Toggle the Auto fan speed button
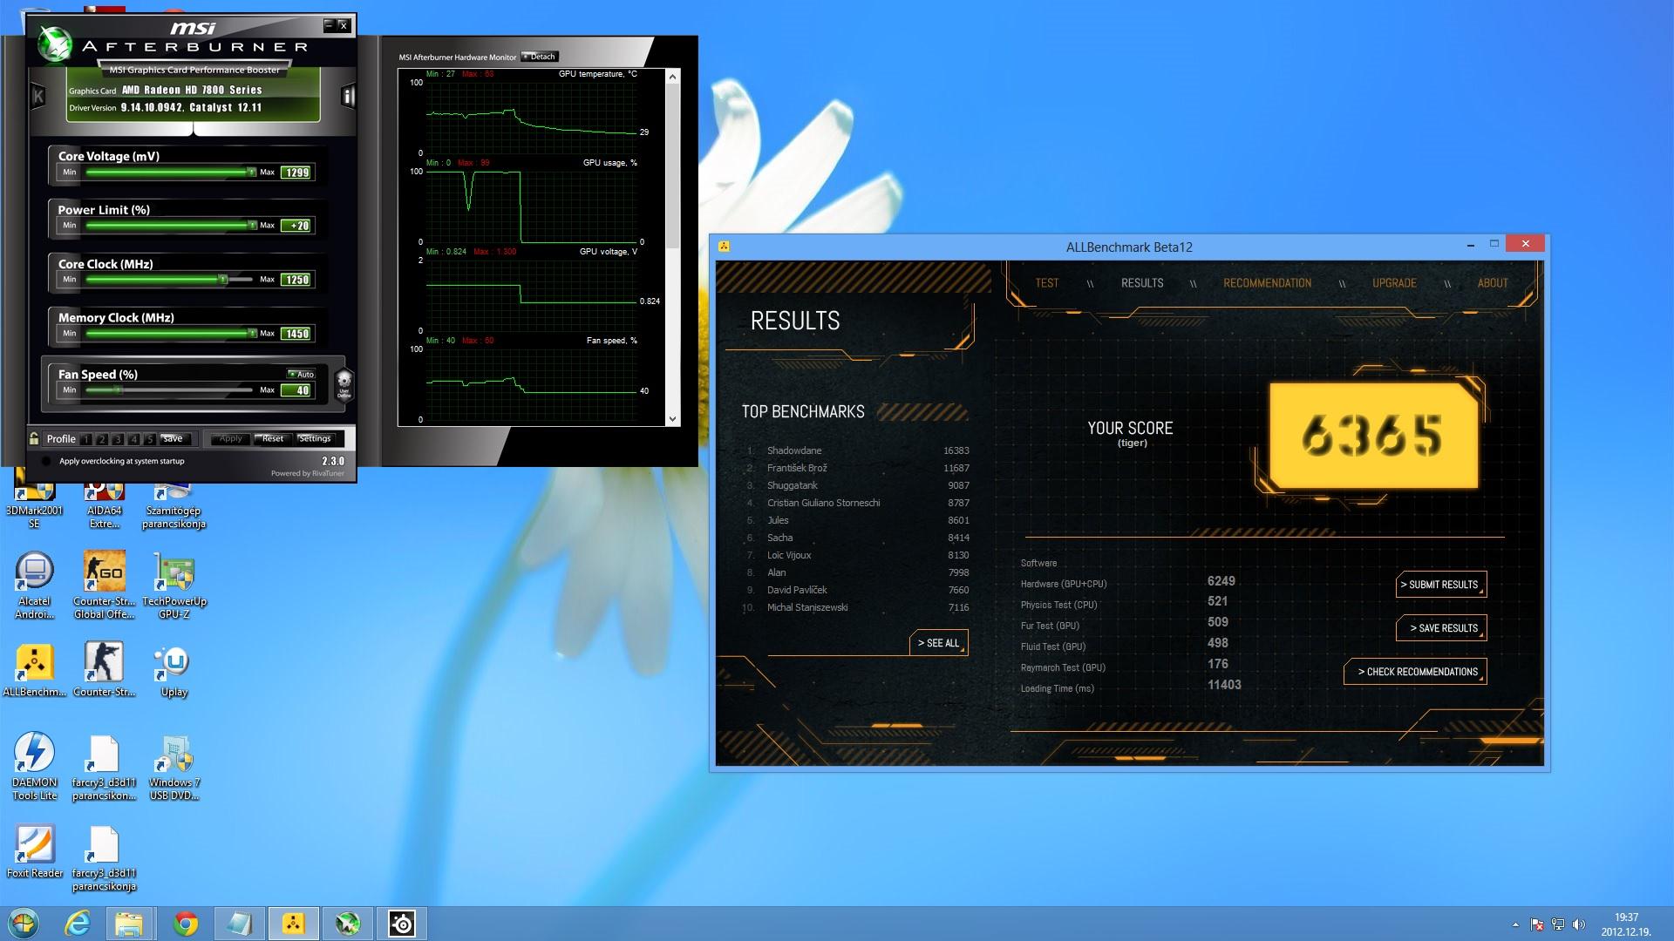Image resolution: width=1674 pixels, height=941 pixels. [x=301, y=374]
